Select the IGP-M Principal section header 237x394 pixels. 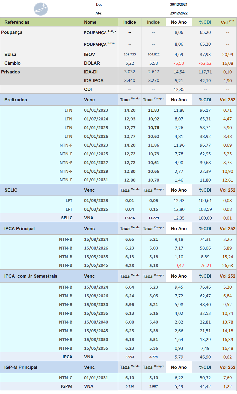pos(21,367)
